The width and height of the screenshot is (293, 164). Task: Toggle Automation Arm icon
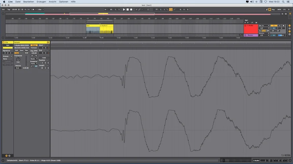click(x=139, y=10)
